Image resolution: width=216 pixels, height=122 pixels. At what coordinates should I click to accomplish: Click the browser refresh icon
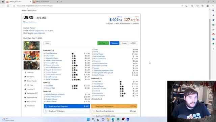point(8,6)
